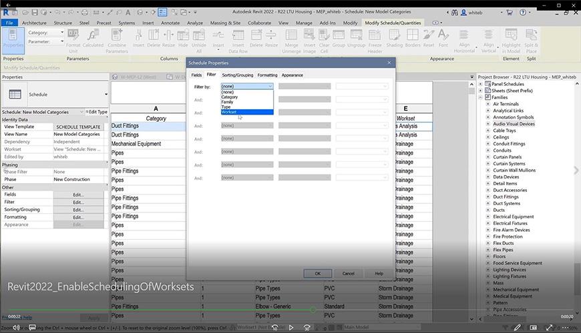This screenshot has height=333, width=581.
Task: Open the Schedule type selector dropdown
Action: click(106, 95)
